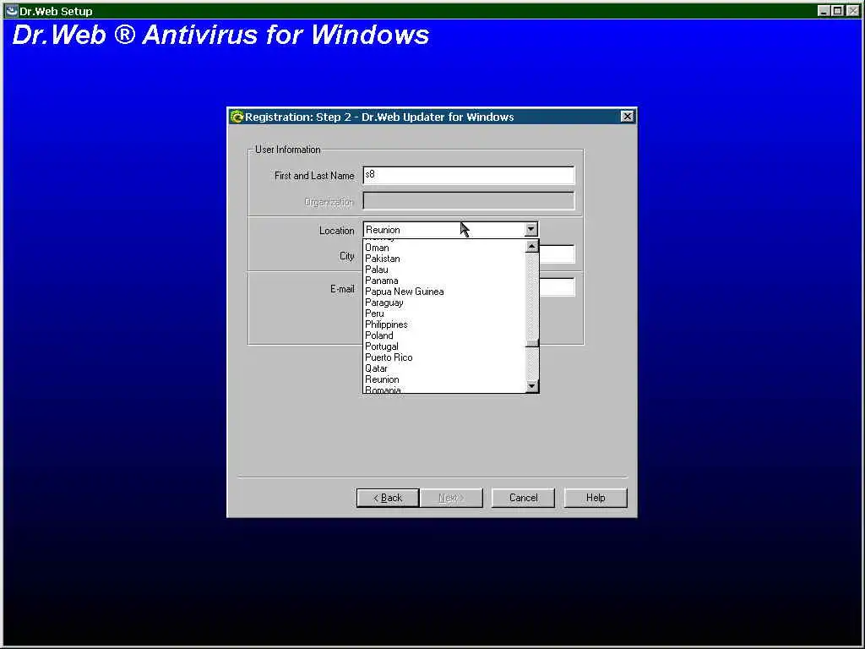Maximize the Dr.Web Setup window

837,10
